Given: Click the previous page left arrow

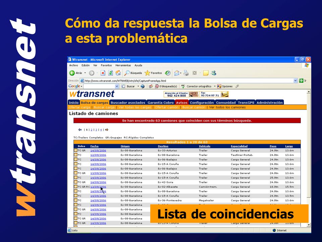Looking at the screenshot, I should 80,130.
